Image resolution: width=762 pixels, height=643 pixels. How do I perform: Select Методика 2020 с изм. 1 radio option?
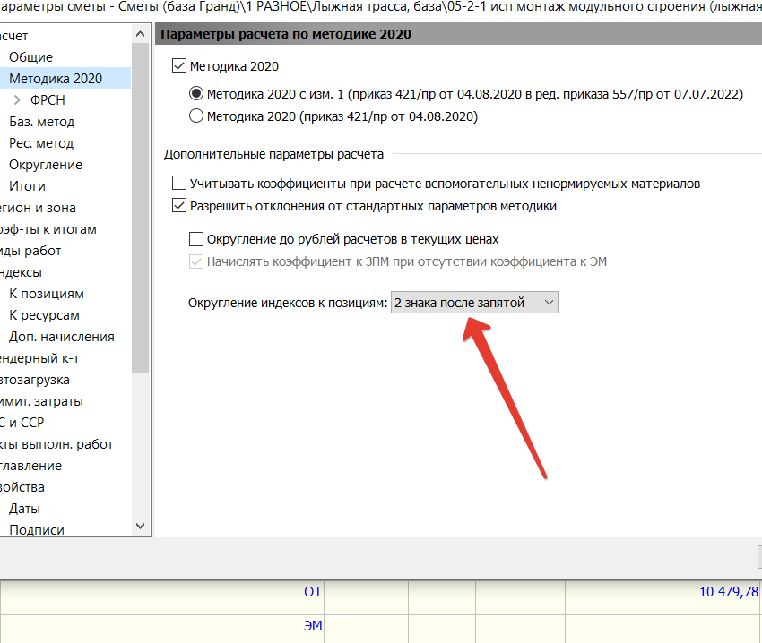[x=195, y=93]
